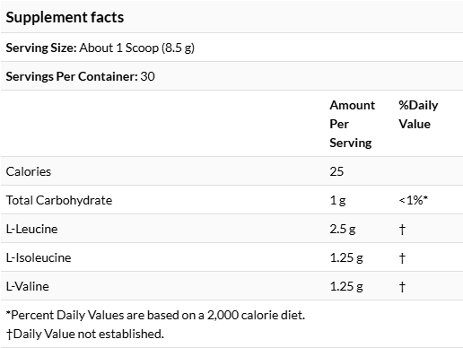Click the calories value 25

point(336,171)
